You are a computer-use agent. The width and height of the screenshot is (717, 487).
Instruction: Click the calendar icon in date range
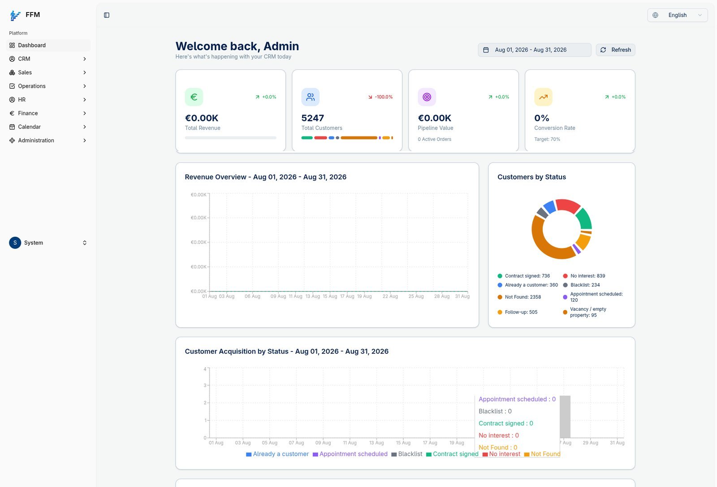pyautogui.click(x=486, y=50)
